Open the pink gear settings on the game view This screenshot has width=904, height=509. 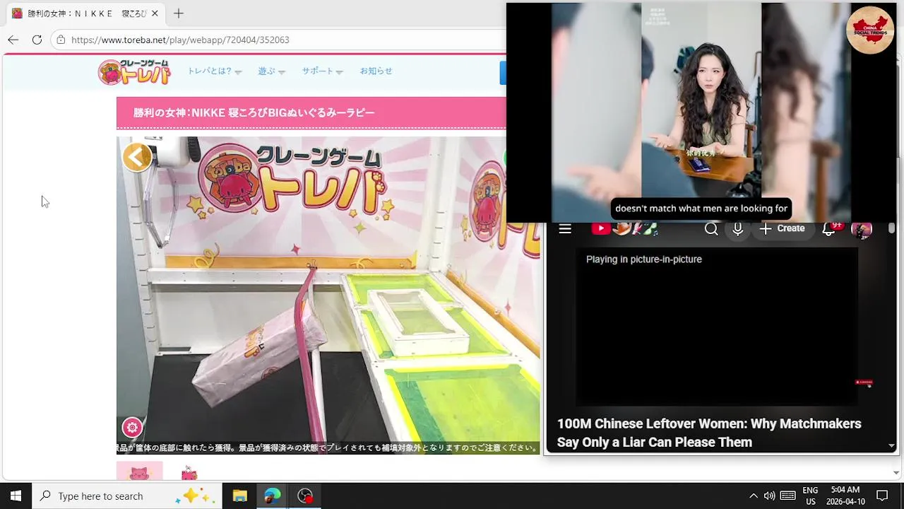point(132,427)
